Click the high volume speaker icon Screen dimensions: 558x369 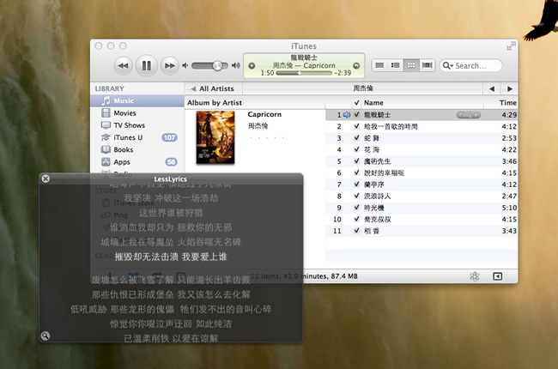click(235, 66)
